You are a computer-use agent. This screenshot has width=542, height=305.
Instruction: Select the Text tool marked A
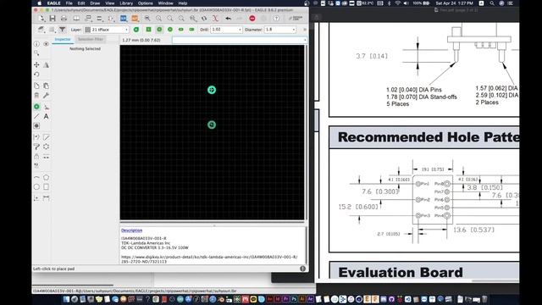click(46, 117)
